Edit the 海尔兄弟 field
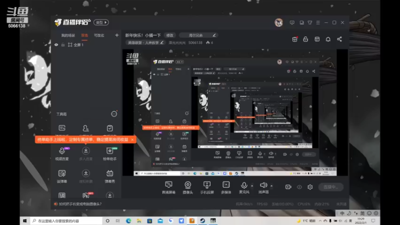Image resolution: width=400 pixels, height=225 pixels. click(198, 35)
